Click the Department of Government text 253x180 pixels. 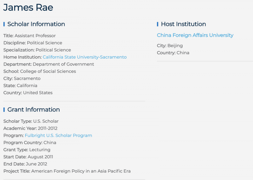click(x=63, y=64)
